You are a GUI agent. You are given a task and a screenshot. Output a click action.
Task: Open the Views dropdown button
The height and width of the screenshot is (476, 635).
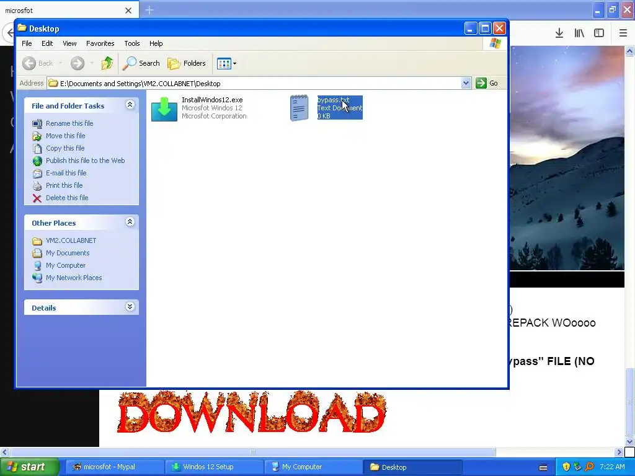coord(226,63)
